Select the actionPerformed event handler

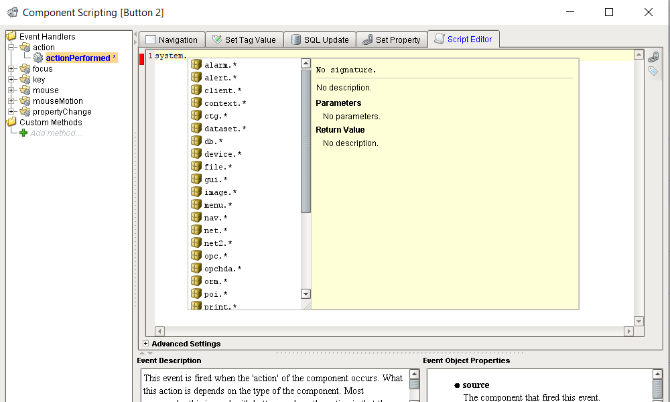81,58
